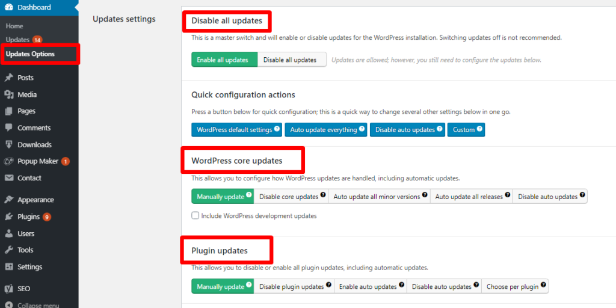
Task: Open Popup Maker menu item
Action: [x=39, y=161]
